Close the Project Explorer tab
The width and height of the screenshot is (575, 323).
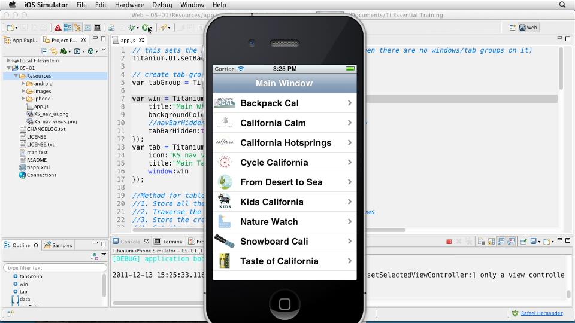click(84, 40)
